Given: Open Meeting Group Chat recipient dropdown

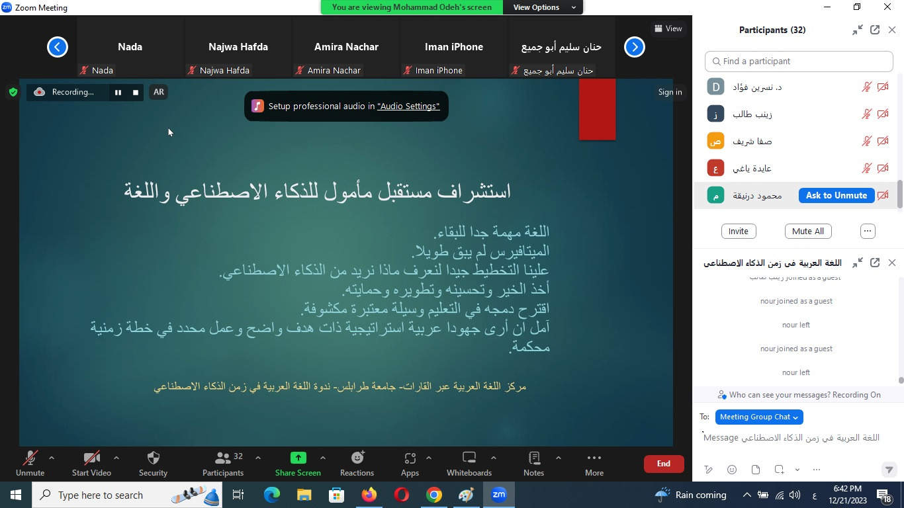Looking at the screenshot, I should 759,417.
